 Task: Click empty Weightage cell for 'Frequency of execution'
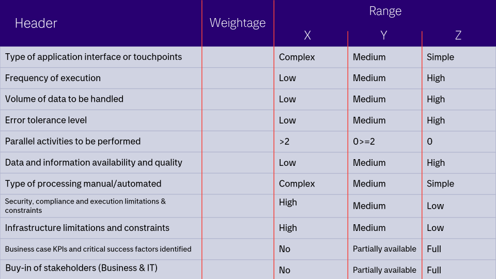(238, 78)
